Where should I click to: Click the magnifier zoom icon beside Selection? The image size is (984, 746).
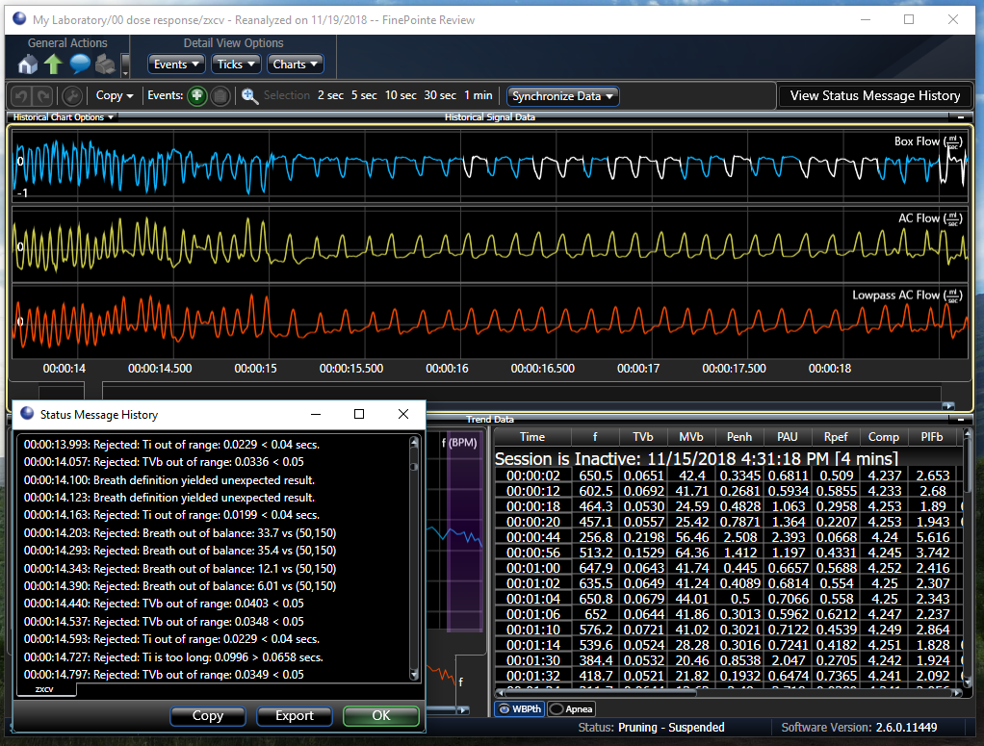click(250, 95)
